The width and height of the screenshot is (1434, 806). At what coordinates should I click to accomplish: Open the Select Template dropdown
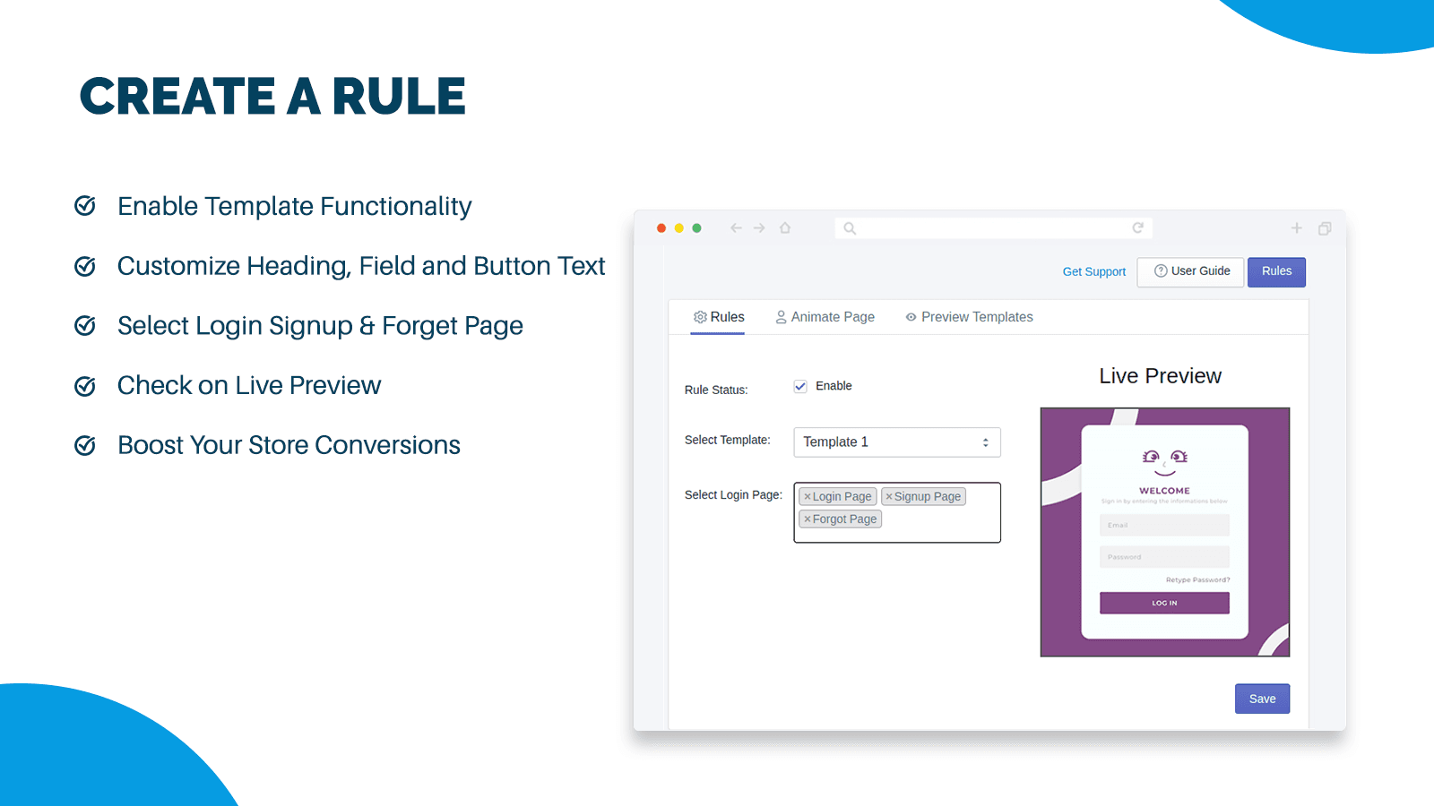[x=896, y=442]
